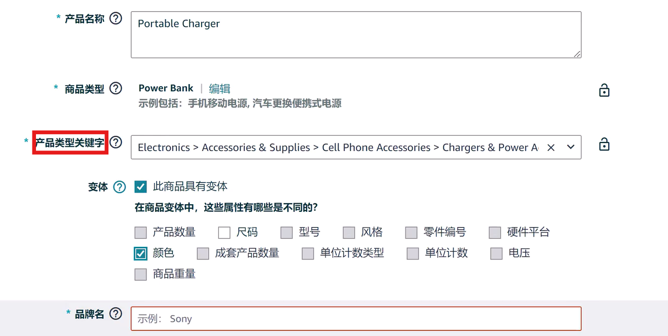Click the 编辑 link for Power Bank

pos(219,89)
